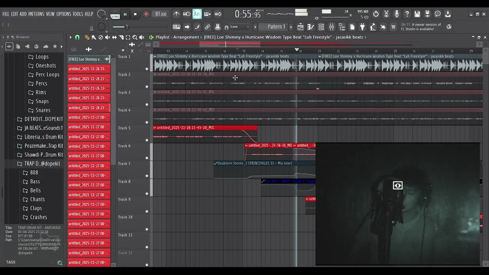Save the project with the floppy disk icon
The height and width of the screenshot is (275, 489).
[417, 14]
